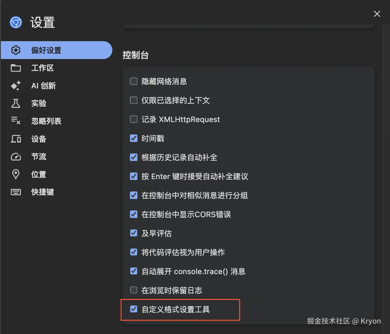The image size is (390, 334).
Task: Click the 仅限已选择的上下文 label text
Action: pos(175,100)
